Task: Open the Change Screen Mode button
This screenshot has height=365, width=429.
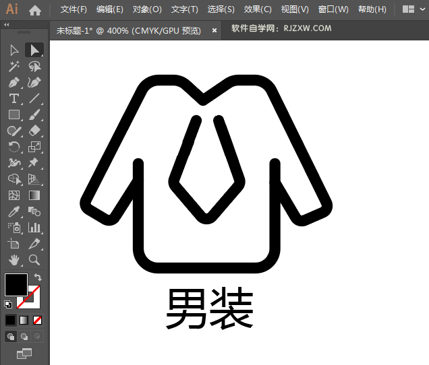Action: point(24,354)
